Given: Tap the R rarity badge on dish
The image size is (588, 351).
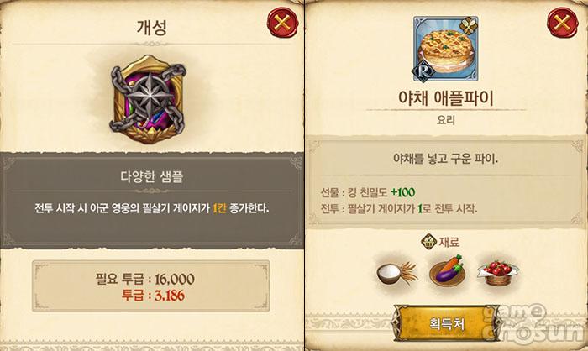Looking at the screenshot, I should point(423,71).
